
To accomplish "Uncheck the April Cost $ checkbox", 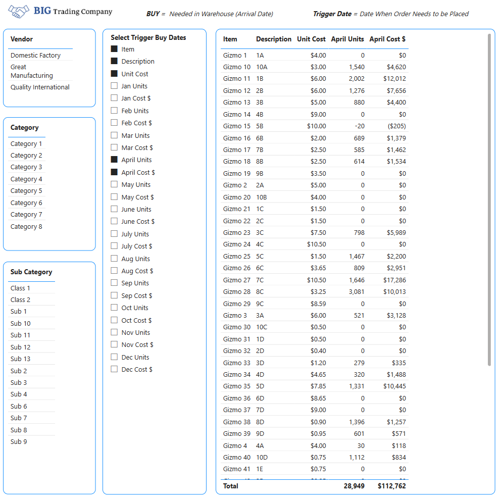I will [x=114, y=172].
